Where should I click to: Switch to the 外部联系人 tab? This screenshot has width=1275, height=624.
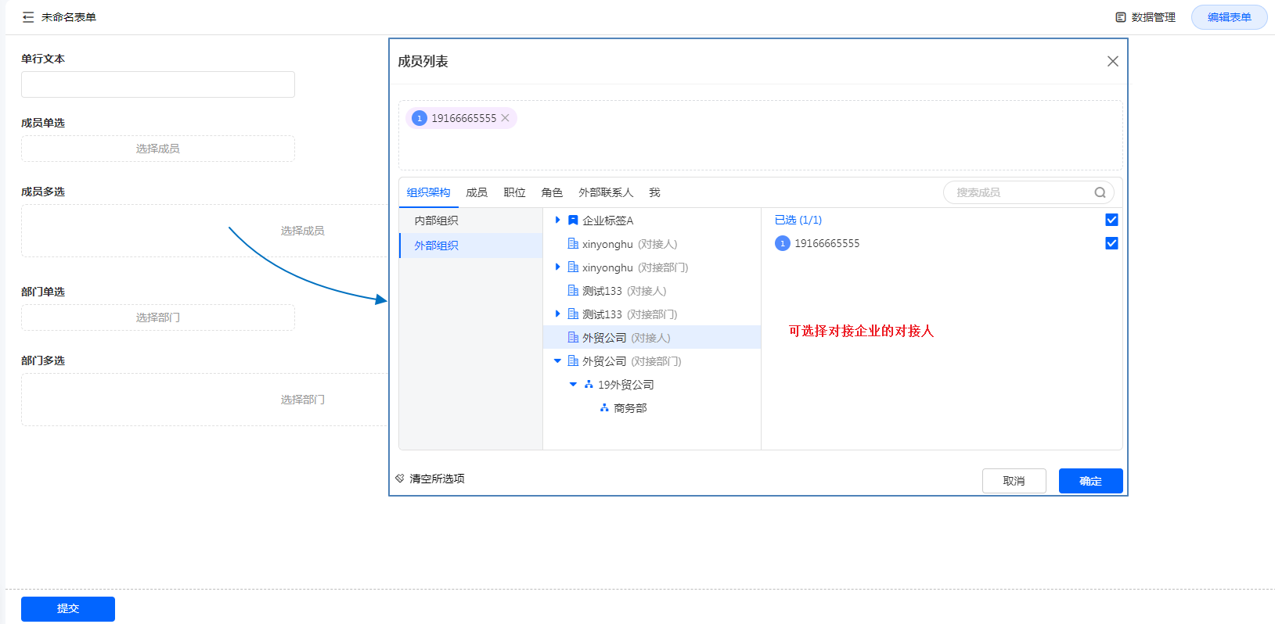[x=606, y=192]
